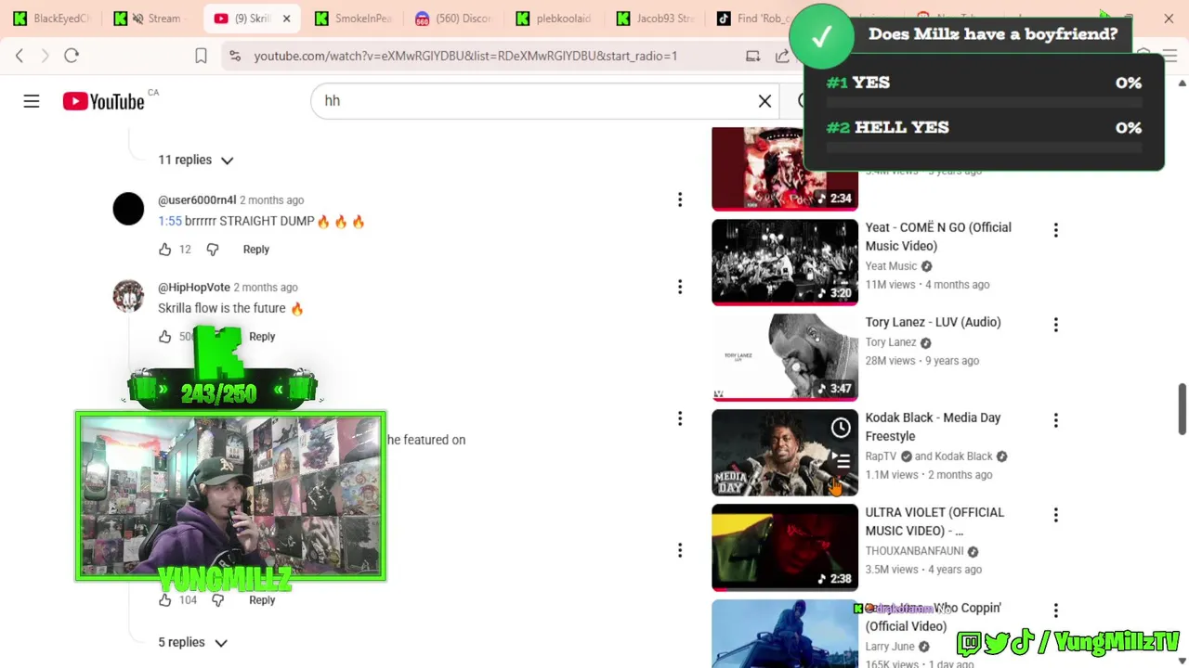Play Yeat COMË N GO thumbnail
Viewport: 1189px width, 668px height.
pos(785,262)
